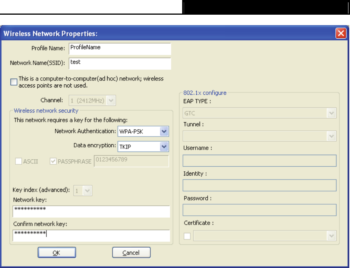This screenshot has height=268, width=350.
Task: Click the passphrase field showing 0123456789
Action: coord(131,161)
